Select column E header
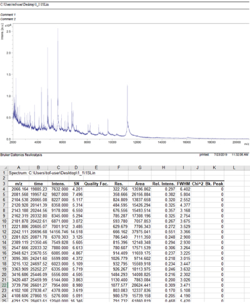Screen dimensions: 250x303 click(96, 168)
